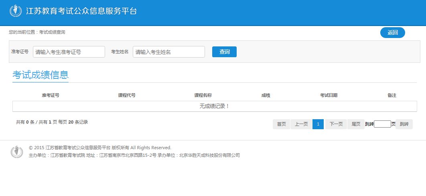This screenshot has height=196, width=426.
Task: Click the 考试日期 column header
Action: tap(329, 96)
